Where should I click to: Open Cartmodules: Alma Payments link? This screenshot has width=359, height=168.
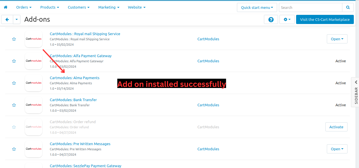pos(75,78)
